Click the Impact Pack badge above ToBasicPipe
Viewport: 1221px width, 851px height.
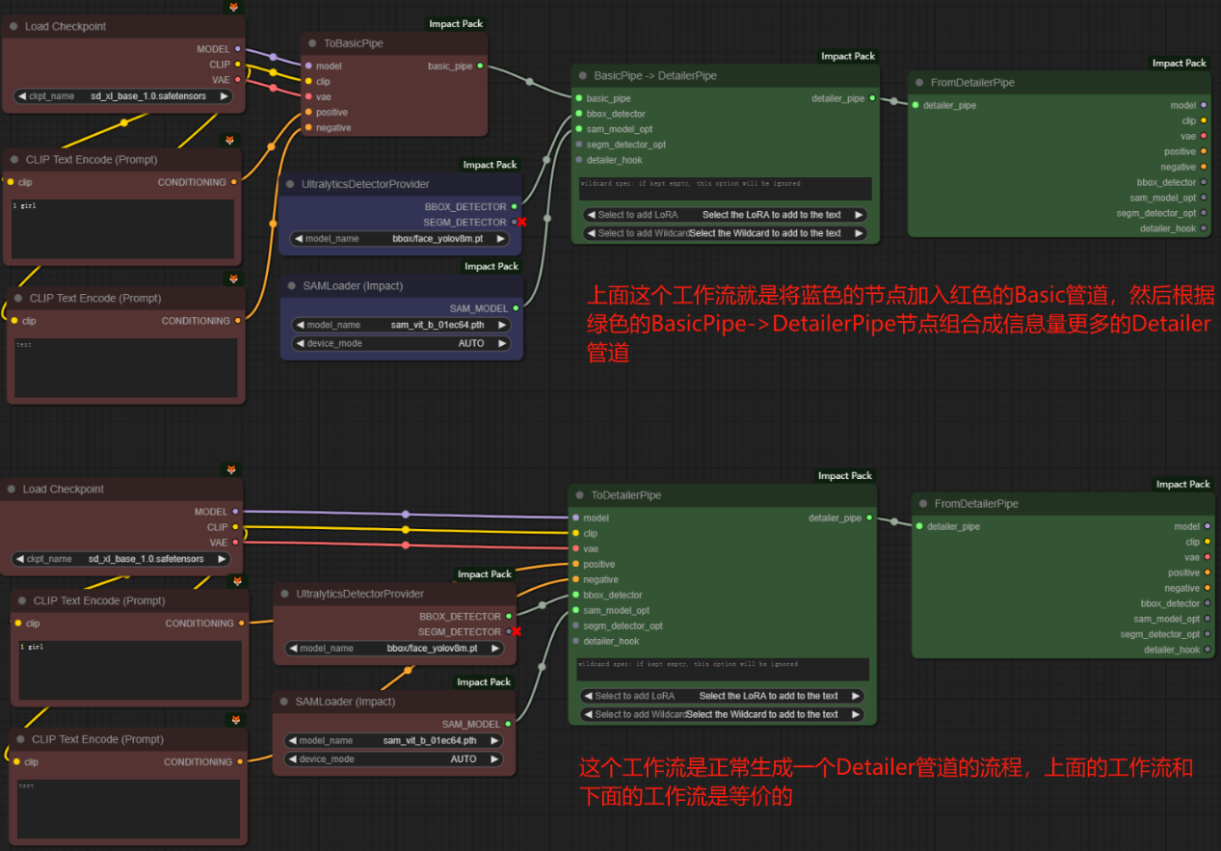click(457, 24)
